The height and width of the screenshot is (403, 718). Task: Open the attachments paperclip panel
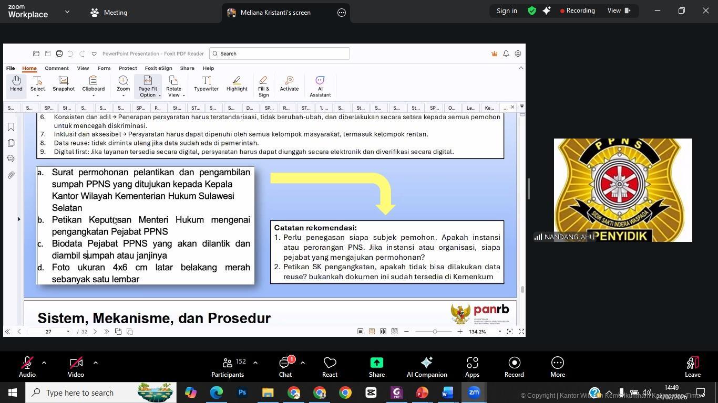coord(11,175)
